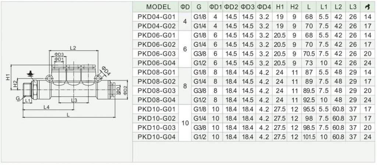377x165 pixels.
Task: Click G3/8 thread cell for PKD08-G03
Action: pyautogui.click(x=200, y=91)
